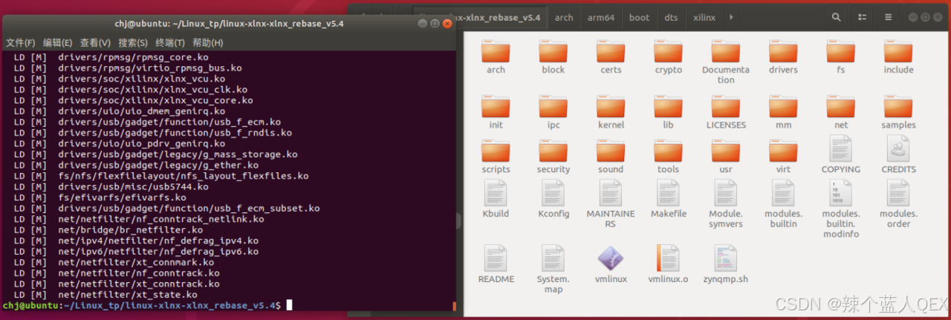Select the Makefile file
The height and width of the screenshot is (320, 951).
(668, 199)
